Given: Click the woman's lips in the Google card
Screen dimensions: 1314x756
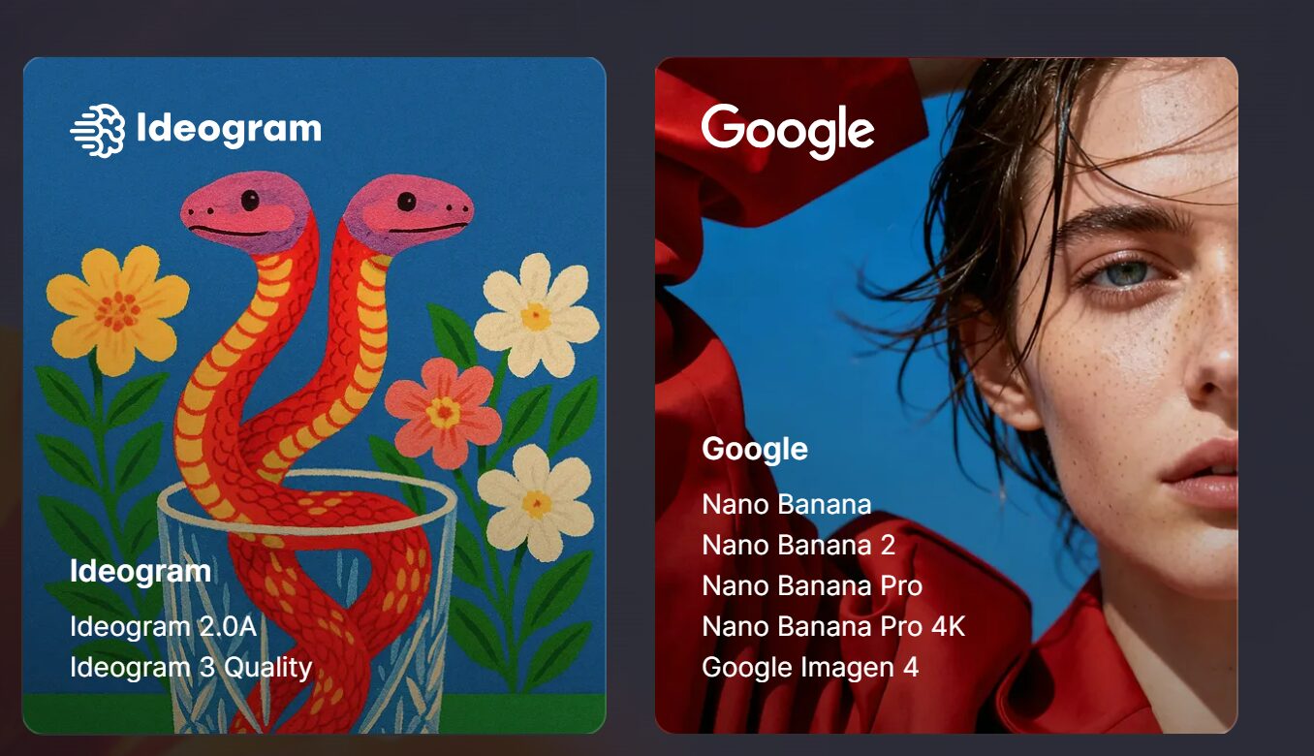Looking at the screenshot, I should click(1201, 473).
